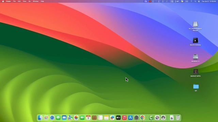The width and height of the screenshot is (218, 122).
Task: Open Freeform app in Dock
Action: pyautogui.click(x=112, y=118)
